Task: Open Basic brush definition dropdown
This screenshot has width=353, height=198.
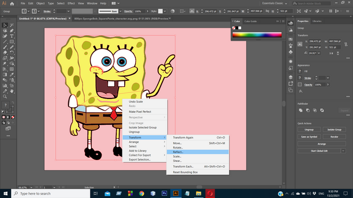Action: (x=120, y=11)
